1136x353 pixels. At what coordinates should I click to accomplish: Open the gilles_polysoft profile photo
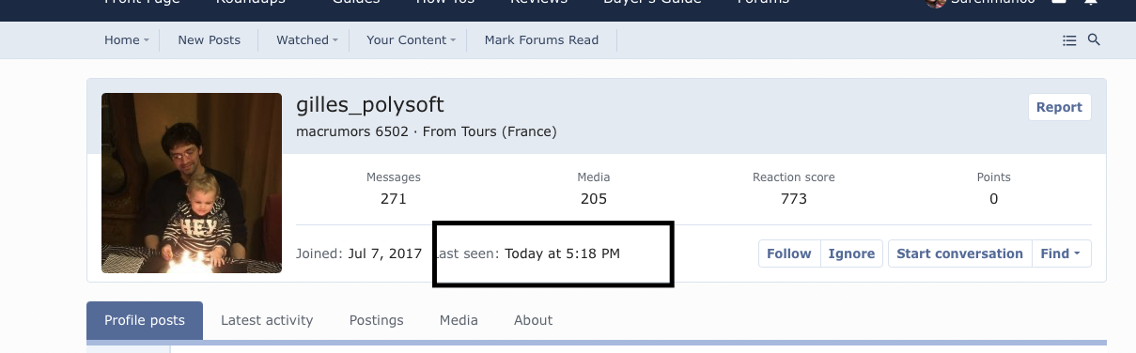tap(192, 183)
